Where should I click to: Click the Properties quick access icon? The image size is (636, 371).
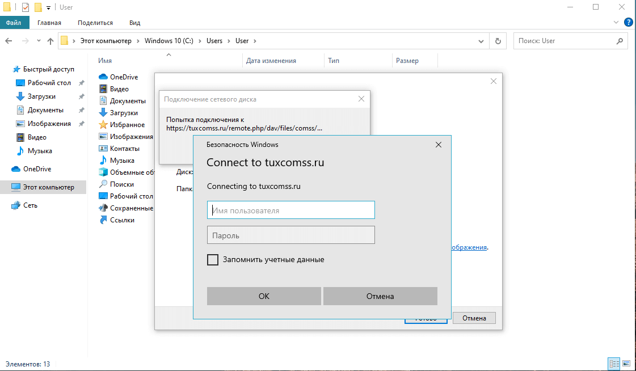(25, 7)
